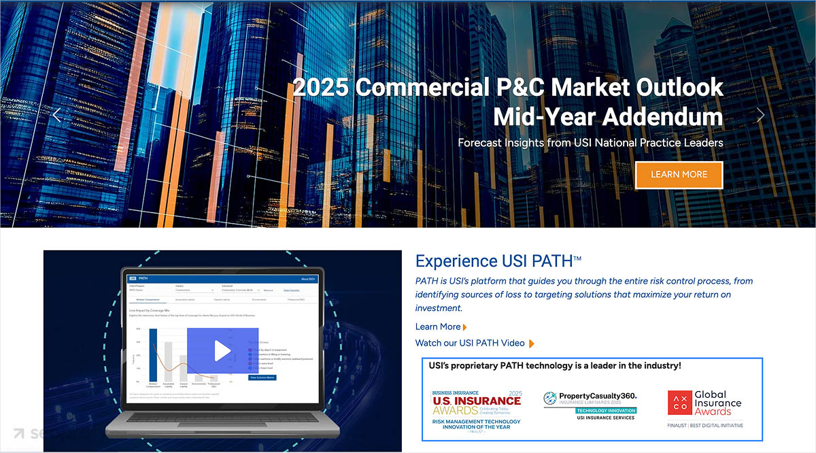Expand the Subsector dropdown in PATH demo
Screen dimensions: 816x453
tap(240, 290)
